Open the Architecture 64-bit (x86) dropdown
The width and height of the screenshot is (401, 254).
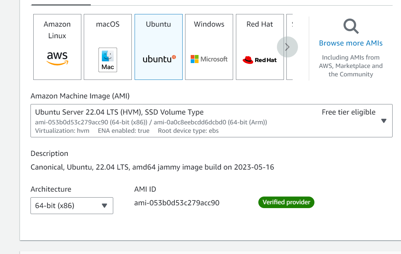[x=72, y=205]
